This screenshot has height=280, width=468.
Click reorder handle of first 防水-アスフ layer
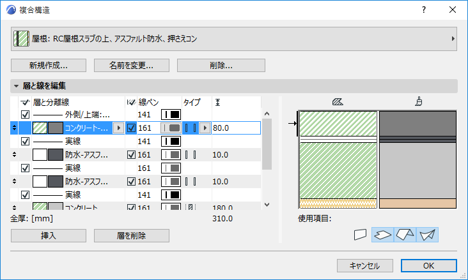tap(14, 154)
